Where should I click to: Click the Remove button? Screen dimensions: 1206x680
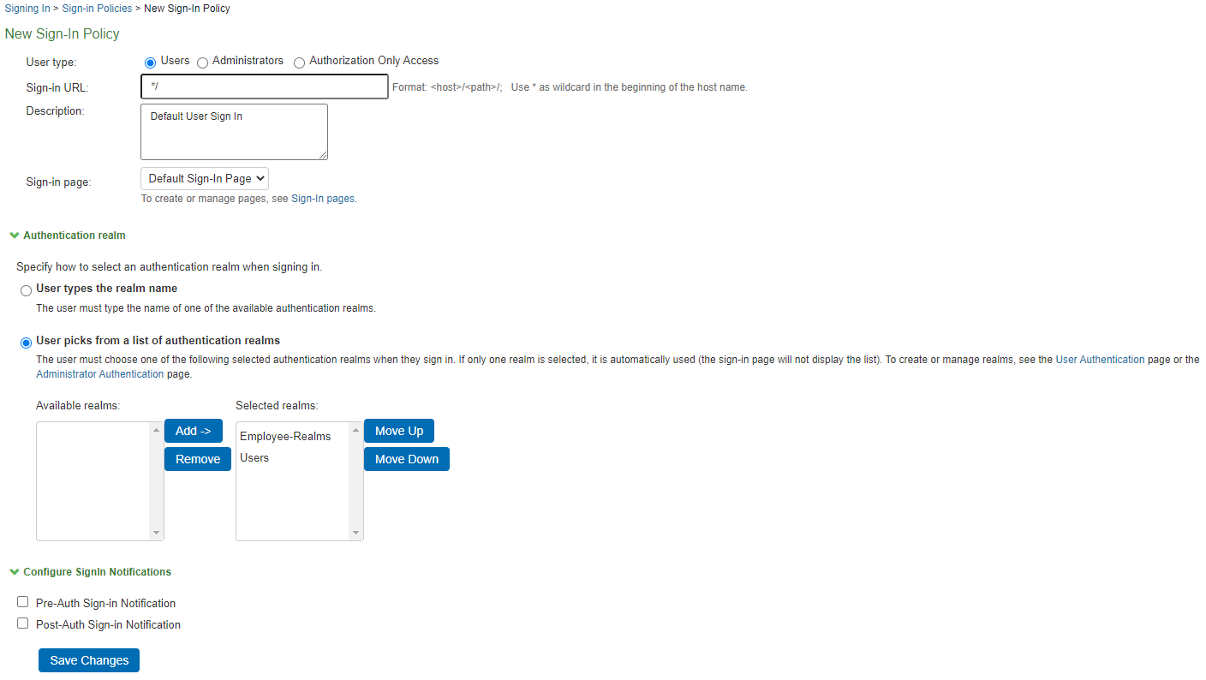[197, 458]
